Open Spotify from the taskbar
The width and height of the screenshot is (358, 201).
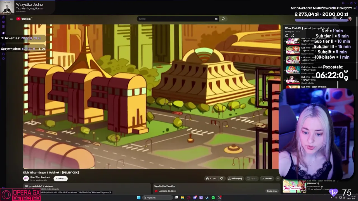(213, 198)
